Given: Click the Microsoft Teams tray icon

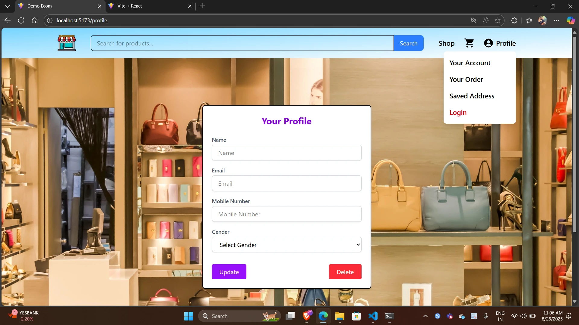Looking at the screenshot, I should click(450, 316).
